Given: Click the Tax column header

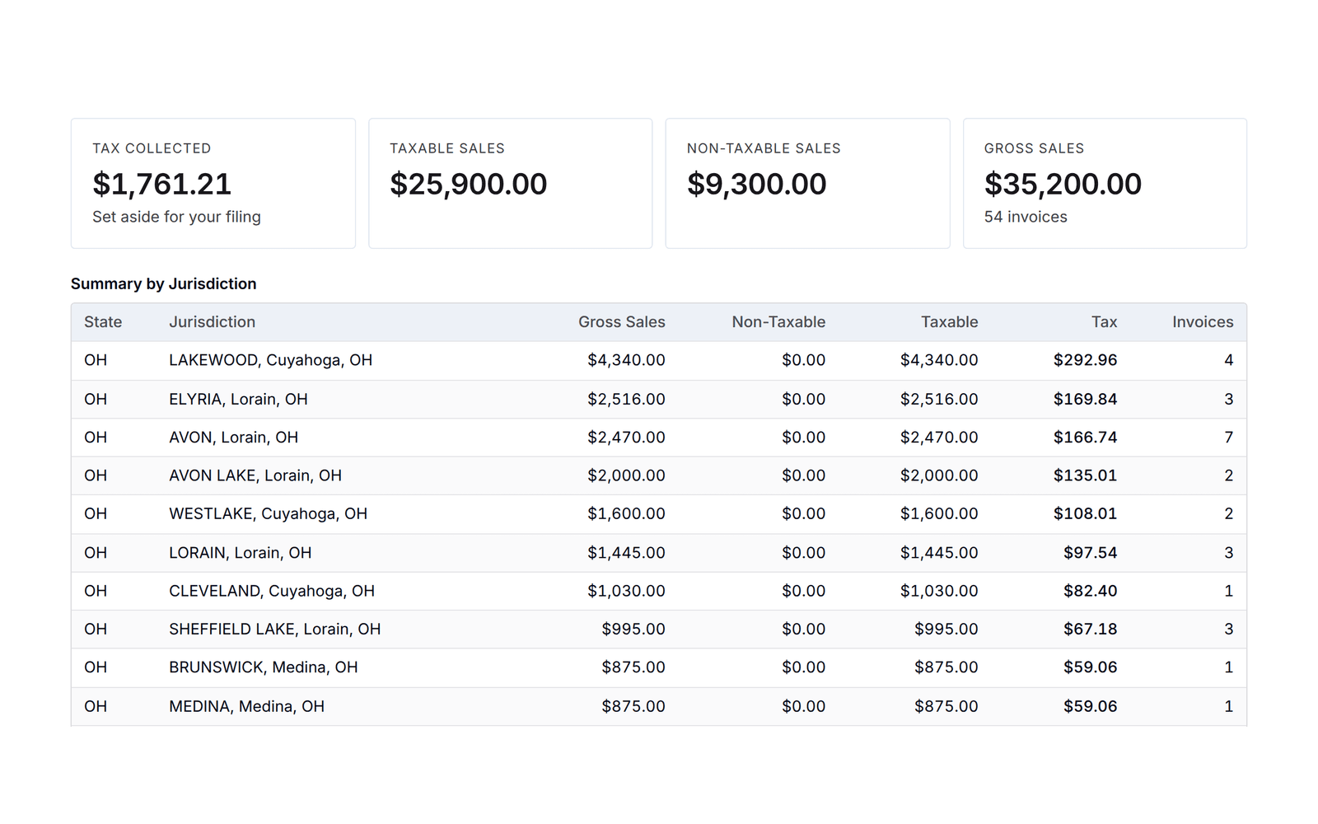Looking at the screenshot, I should [x=1104, y=322].
